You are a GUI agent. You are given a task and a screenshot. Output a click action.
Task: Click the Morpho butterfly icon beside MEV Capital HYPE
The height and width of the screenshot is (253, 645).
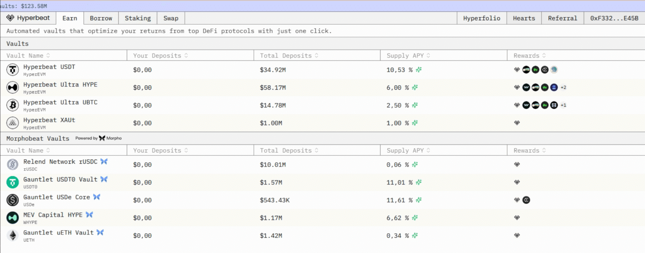coord(89,215)
